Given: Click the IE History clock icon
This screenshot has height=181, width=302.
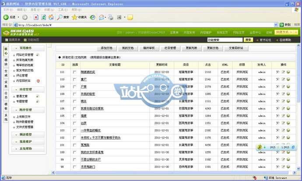Looking at the screenshot, I should (x=93, y=17).
